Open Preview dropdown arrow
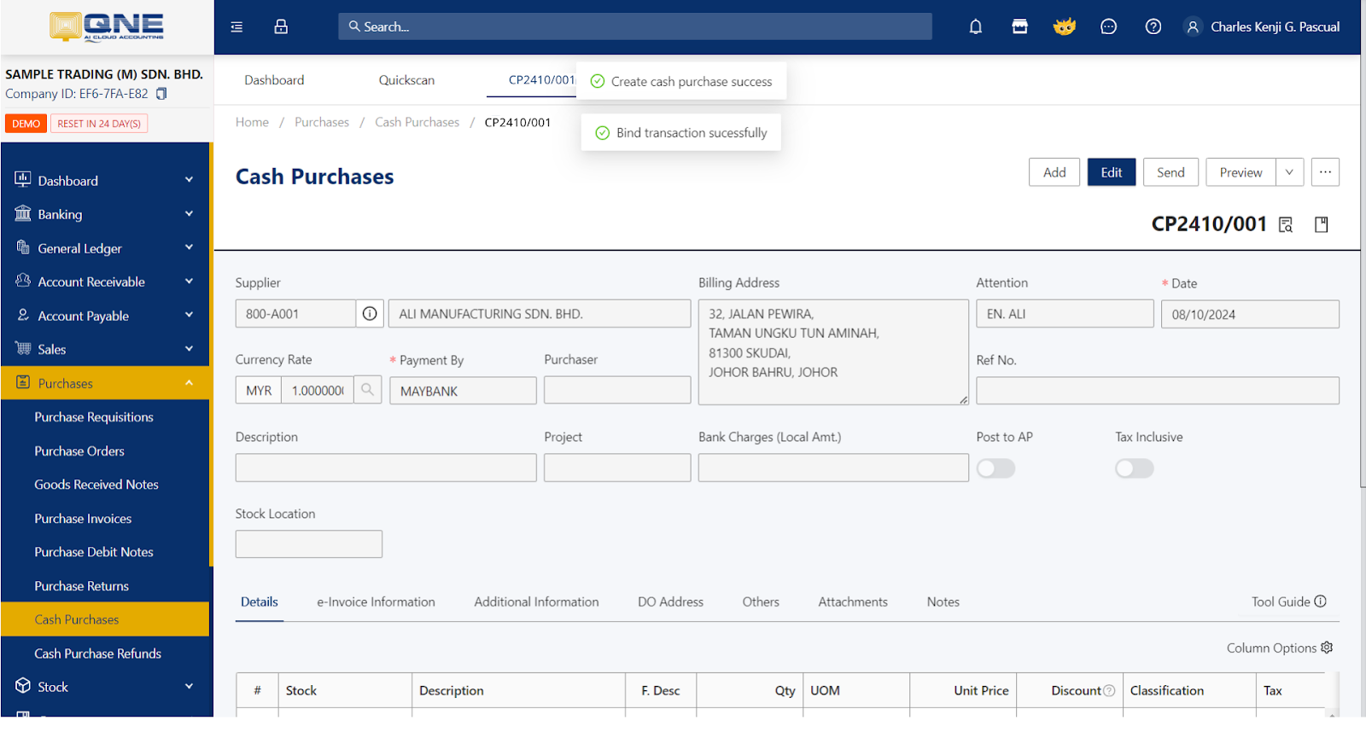This screenshot has width=1366, height=732. pos(1290,172)
